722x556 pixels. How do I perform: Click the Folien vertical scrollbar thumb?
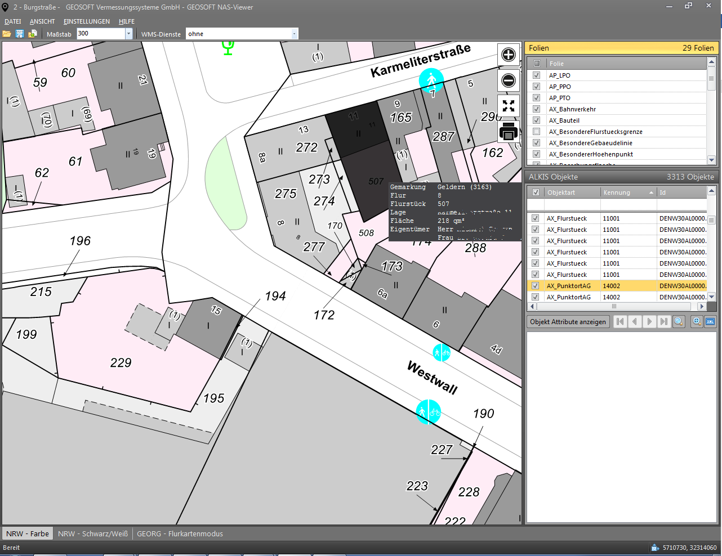point(711,79)
